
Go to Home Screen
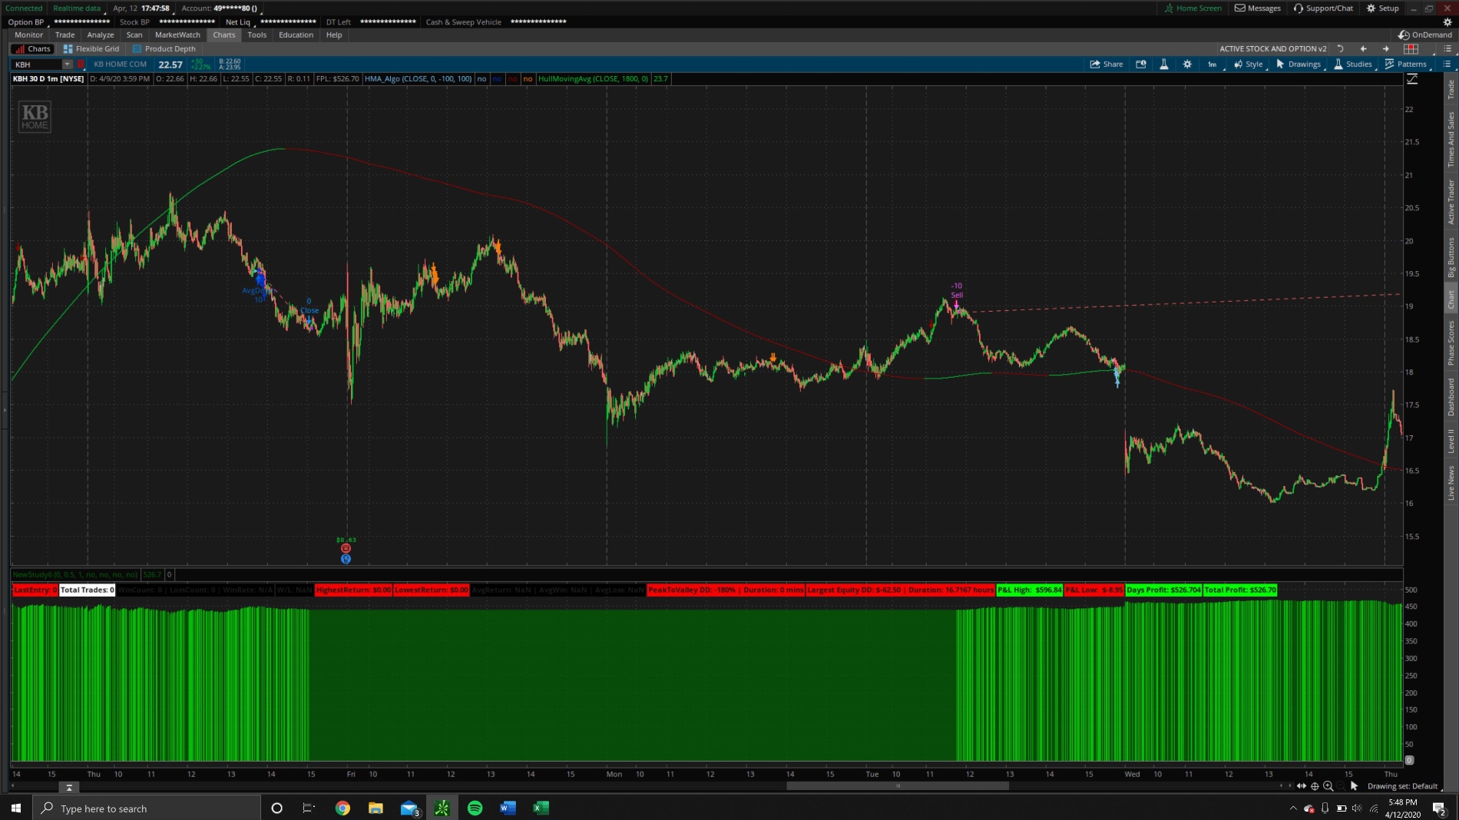click(1193, 8)
